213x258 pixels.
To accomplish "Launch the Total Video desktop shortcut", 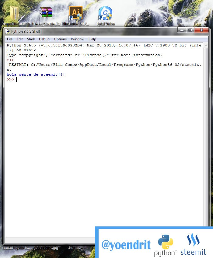I will (105, 13).
